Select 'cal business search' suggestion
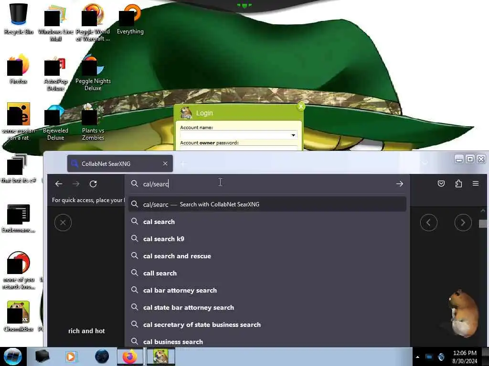The width and height of the screenshot is (489, 366). click(267, 341)
